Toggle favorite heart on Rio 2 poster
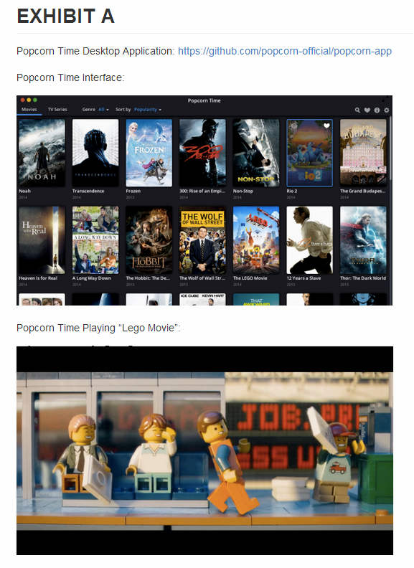This screenshot has height=568, width=414. pos(326,126)
